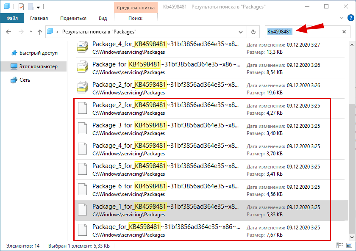Open the Help question mark icon

click(x=351, y=18)
